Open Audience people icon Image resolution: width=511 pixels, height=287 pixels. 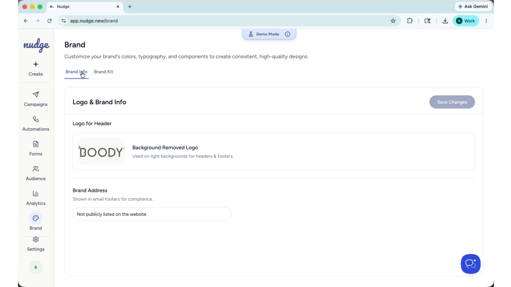pyautogui.click(x=36, y=169)
